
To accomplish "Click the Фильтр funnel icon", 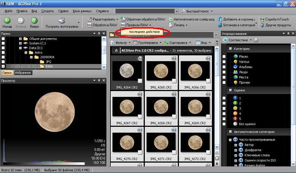I will 112,43.
